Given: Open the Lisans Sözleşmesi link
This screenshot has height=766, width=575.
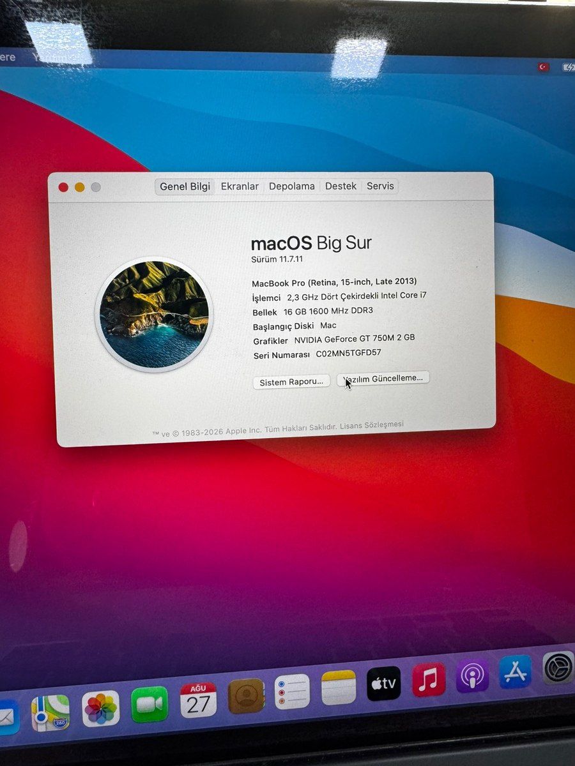Looking at the screenshot, I should pos(372,425).
